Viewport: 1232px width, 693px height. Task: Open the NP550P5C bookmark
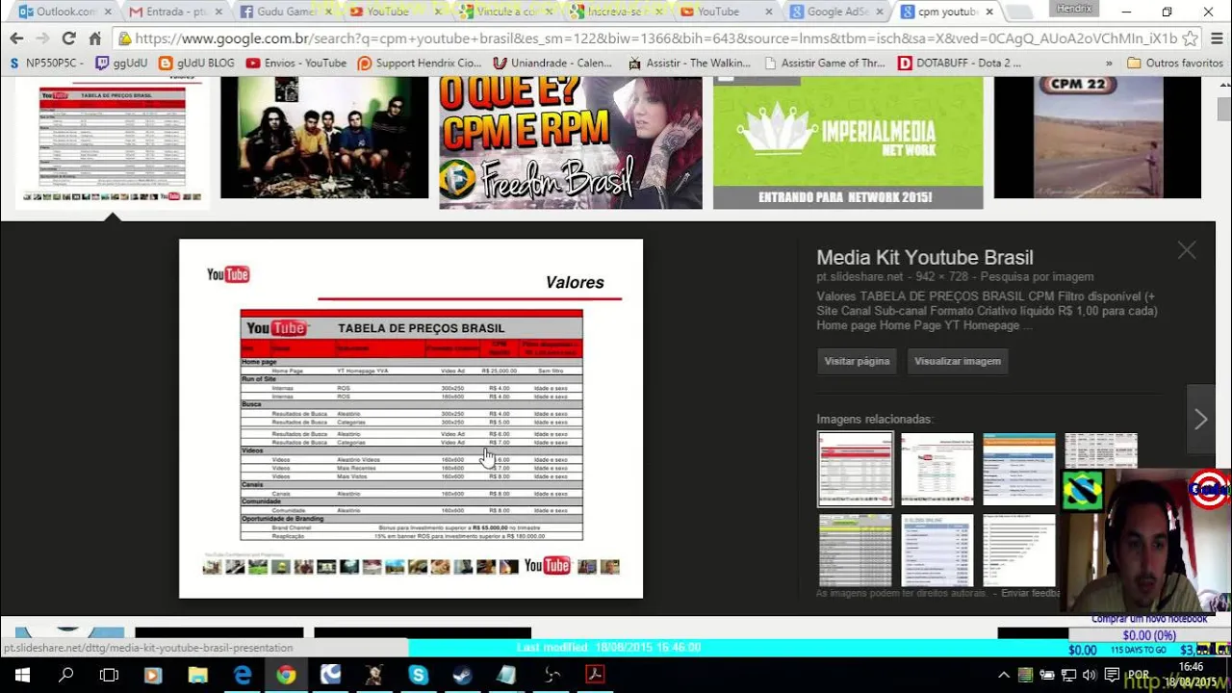click(46, 63)
